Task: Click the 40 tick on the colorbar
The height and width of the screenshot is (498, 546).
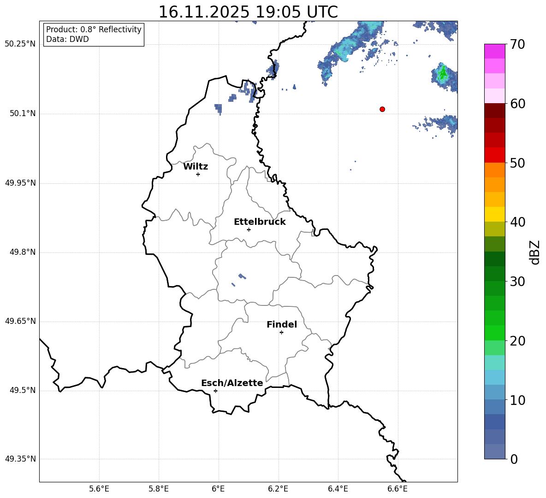Action: click(x=517, y=222)
